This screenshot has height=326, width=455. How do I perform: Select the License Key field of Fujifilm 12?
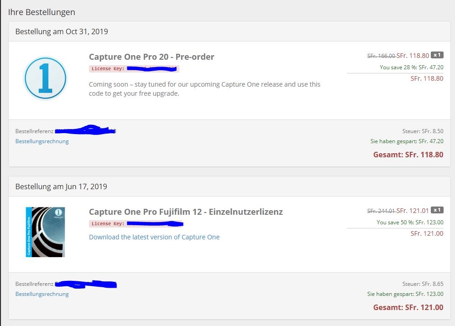coord(136,224)
